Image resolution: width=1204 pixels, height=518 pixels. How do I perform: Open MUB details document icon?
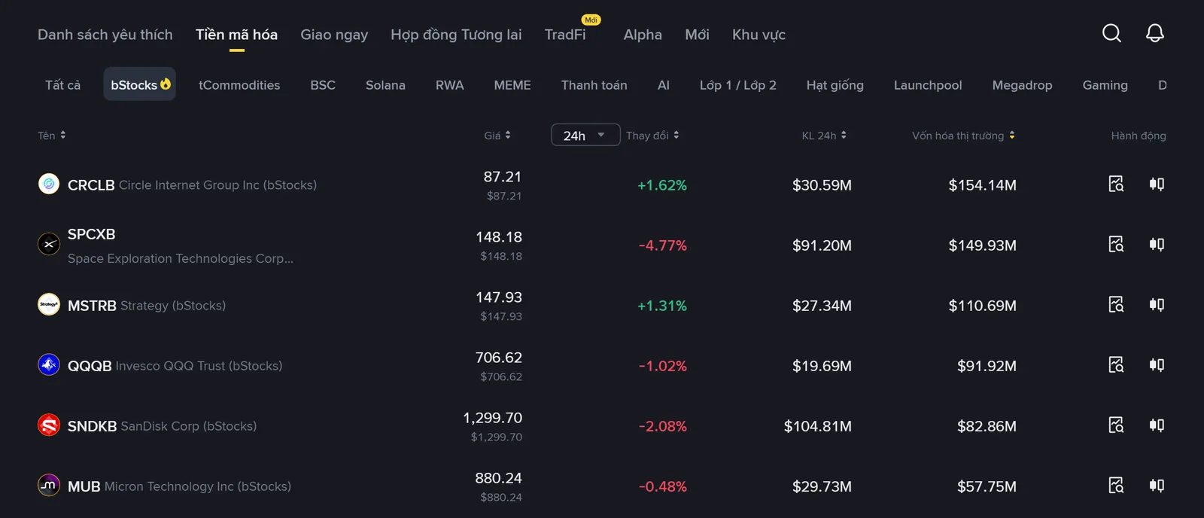[1116, 486]
